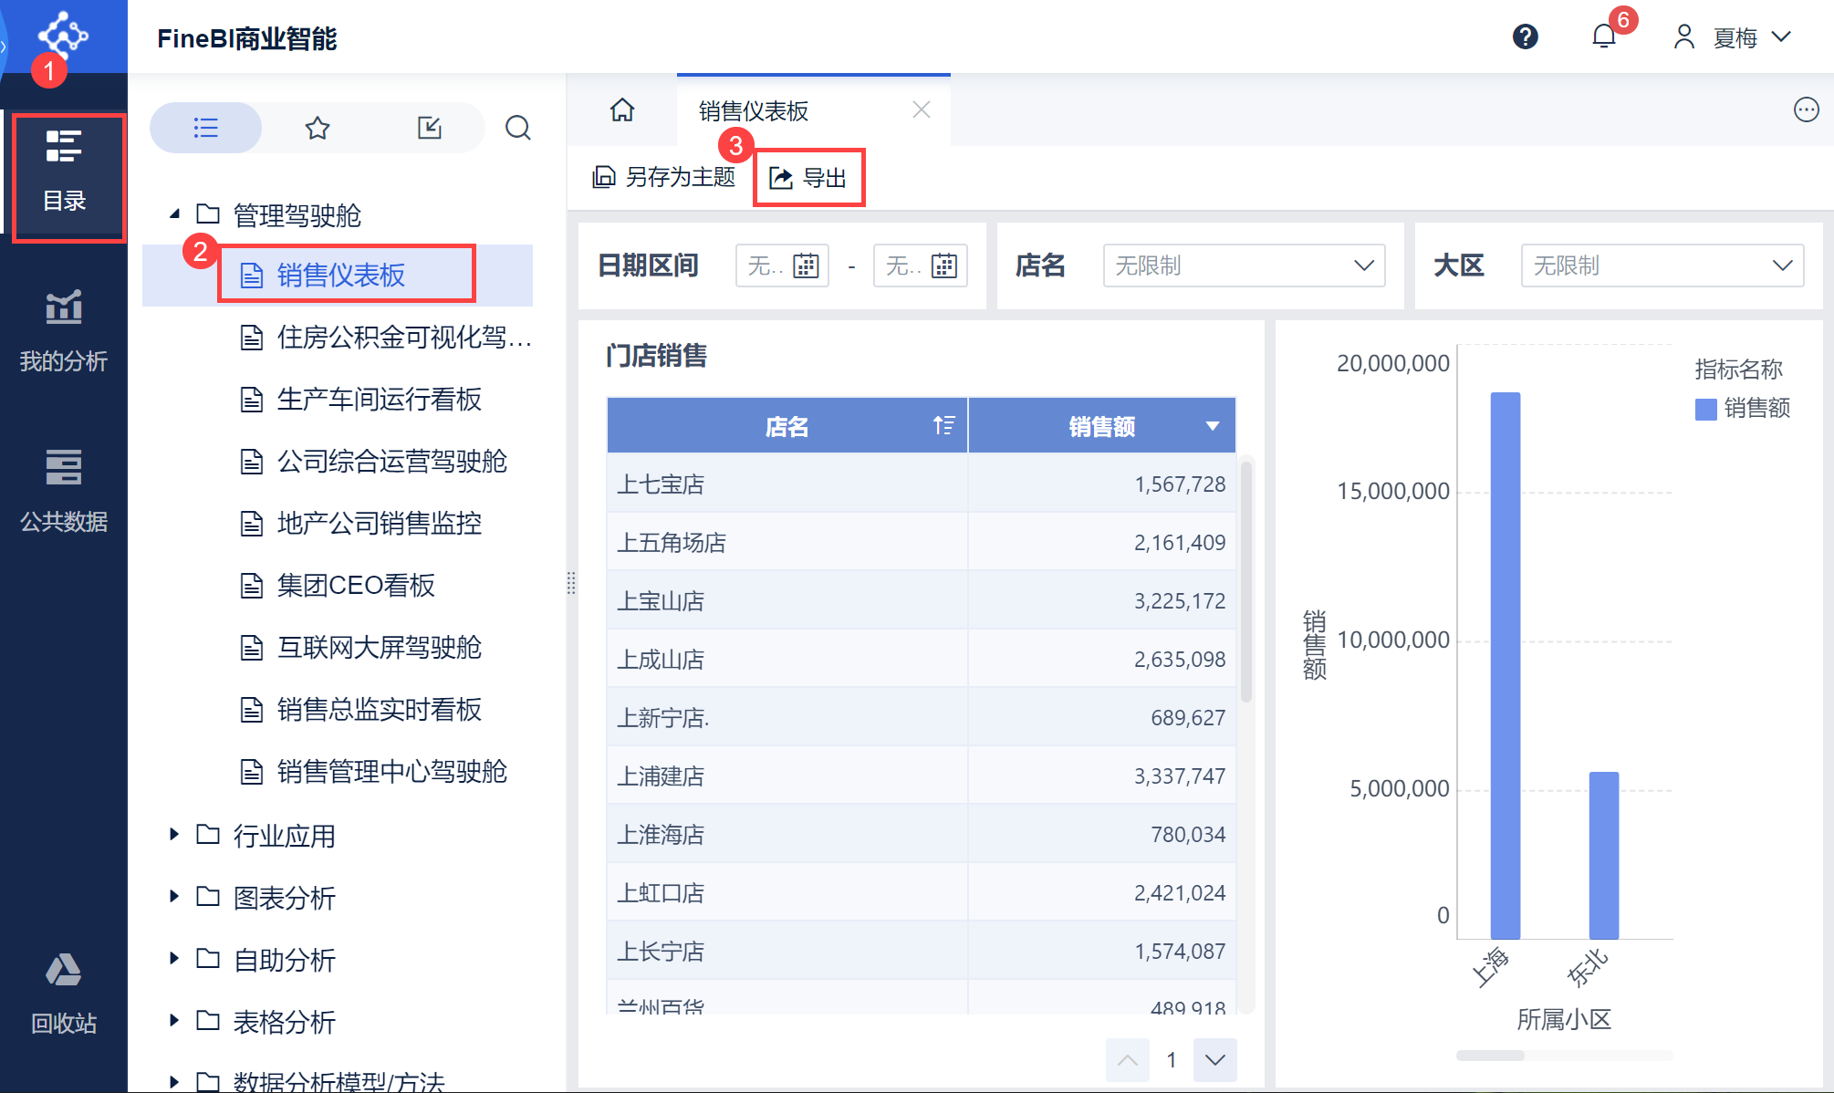Screen dimensions: 1834x1093
Task: Click the more options ellipsis icon
Action: pos(1806,110)
